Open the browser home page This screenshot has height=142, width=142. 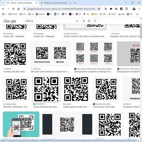[x=19, y=9]
